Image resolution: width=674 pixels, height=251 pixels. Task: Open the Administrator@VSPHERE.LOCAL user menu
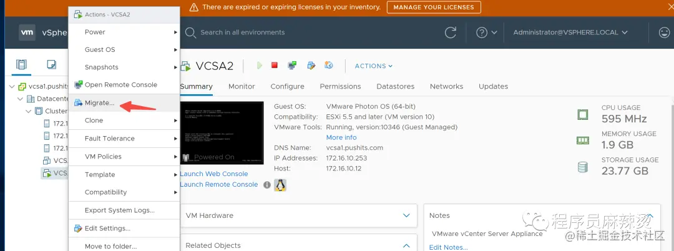coord(570,32)
